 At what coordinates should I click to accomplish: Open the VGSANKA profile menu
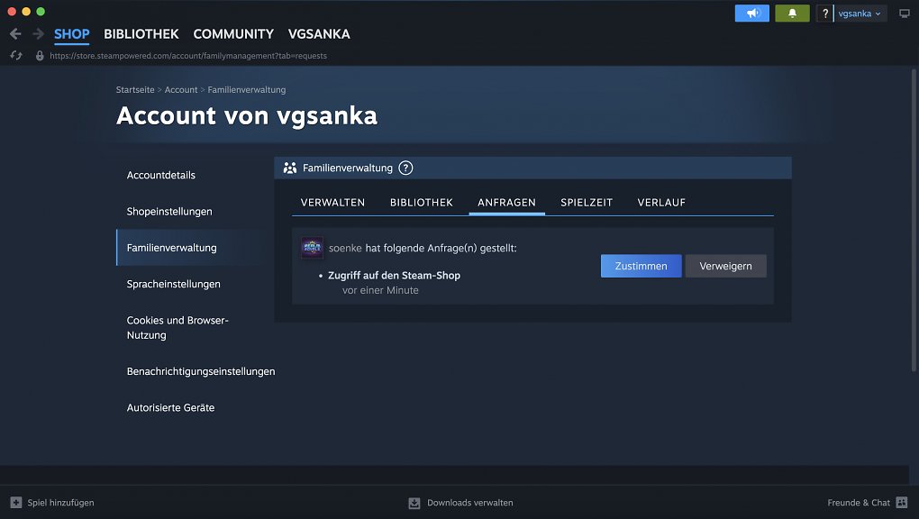point(319,34)
